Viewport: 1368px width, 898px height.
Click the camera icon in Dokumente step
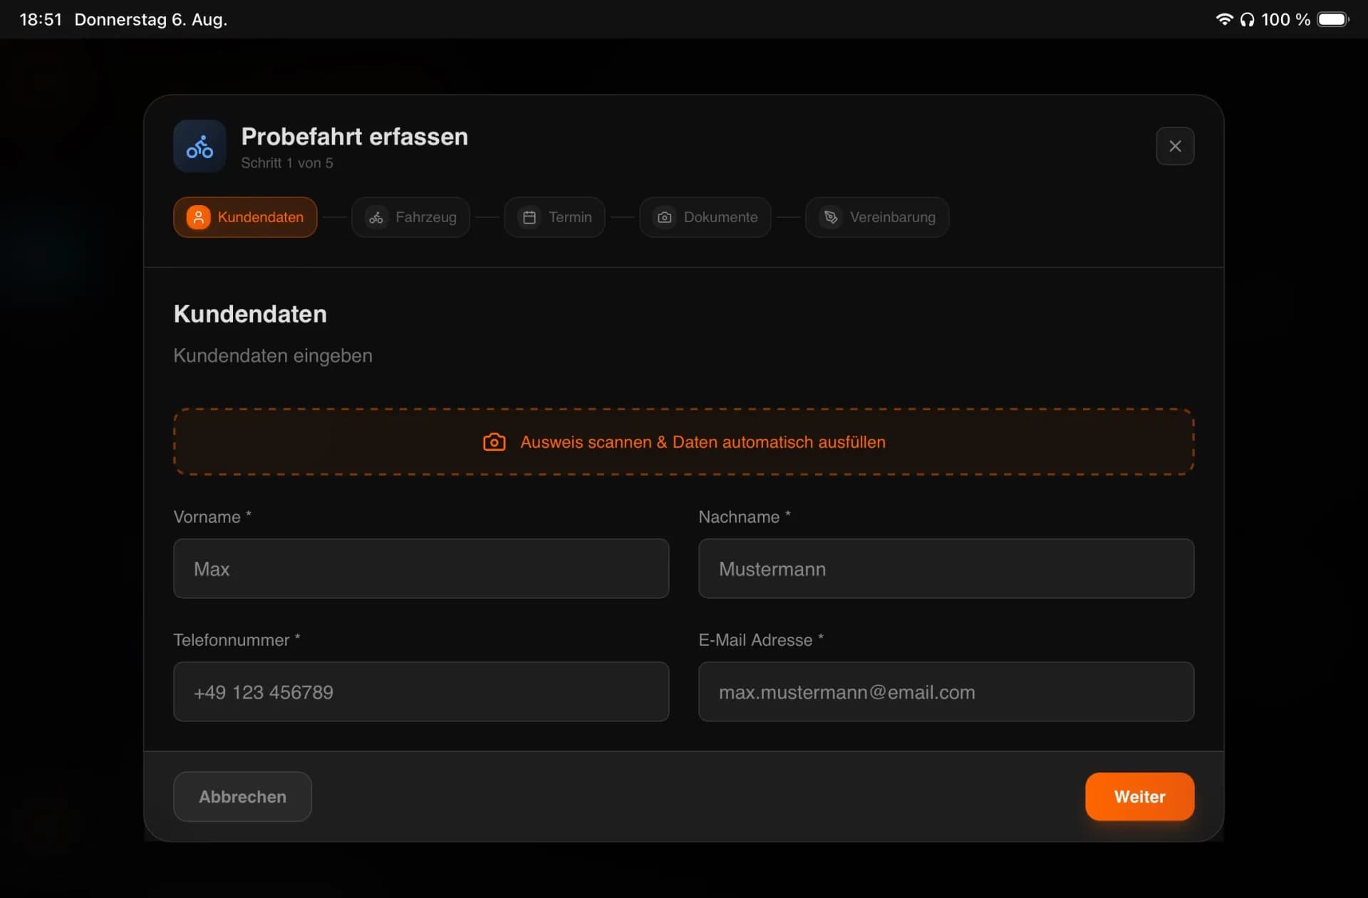[664, 217]
